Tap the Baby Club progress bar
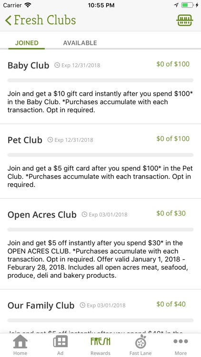Screen dimensions: 201x357 pos(100,80)
